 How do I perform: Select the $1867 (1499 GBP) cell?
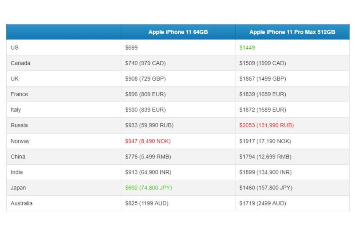(x=263, y=78)
